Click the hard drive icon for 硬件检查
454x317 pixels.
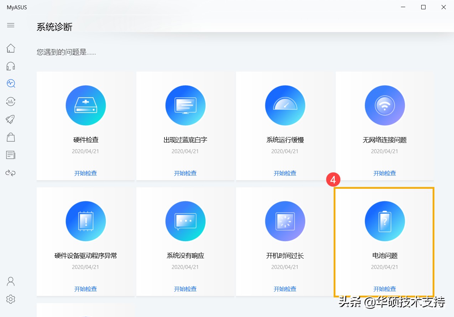tap(85, 105)
